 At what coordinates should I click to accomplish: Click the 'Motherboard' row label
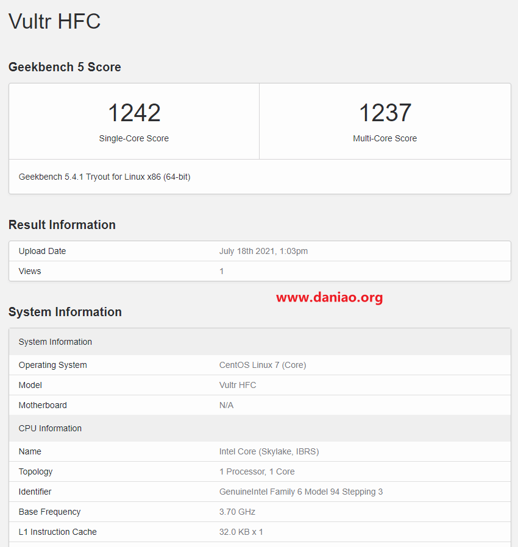(x=43, y=405)
